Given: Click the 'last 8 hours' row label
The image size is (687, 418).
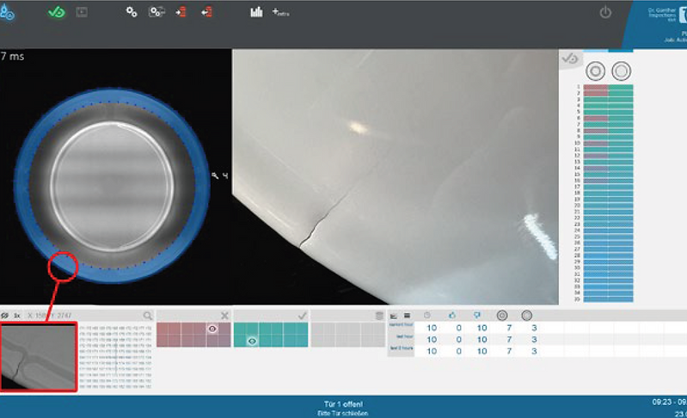Looking at the screenshot, I should [402, 348].
